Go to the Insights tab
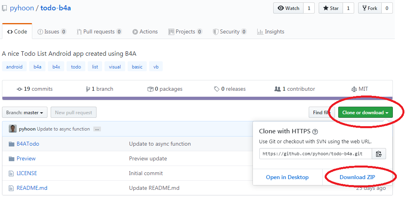 [x=270, y=31]
